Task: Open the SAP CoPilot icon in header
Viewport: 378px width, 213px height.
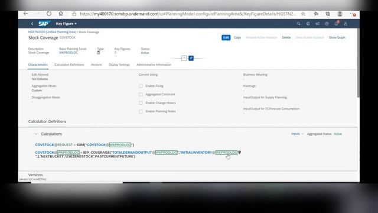Action: pyautogui.click(x=308, y=24)
